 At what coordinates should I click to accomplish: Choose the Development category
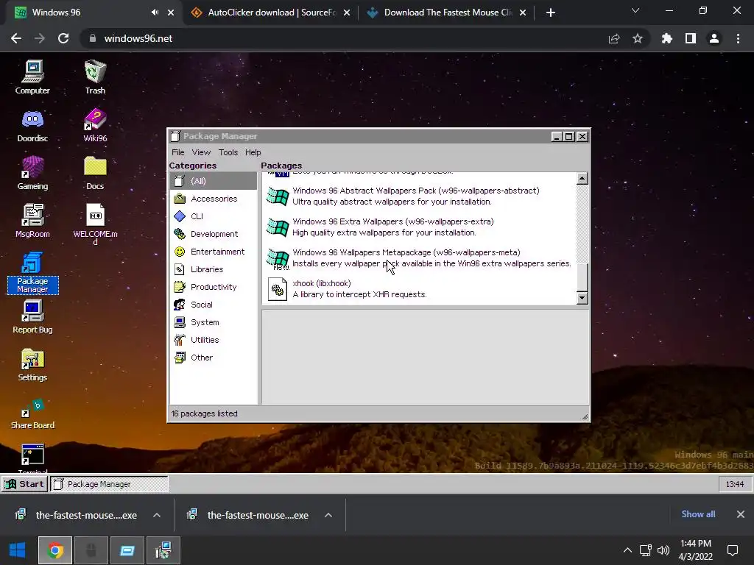tap(214, 234)
